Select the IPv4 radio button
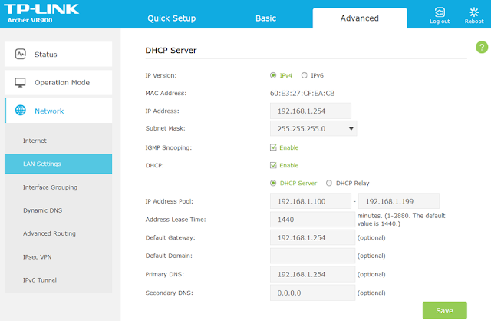The height and width of the screenshot is (321, 491). [273, 75]
